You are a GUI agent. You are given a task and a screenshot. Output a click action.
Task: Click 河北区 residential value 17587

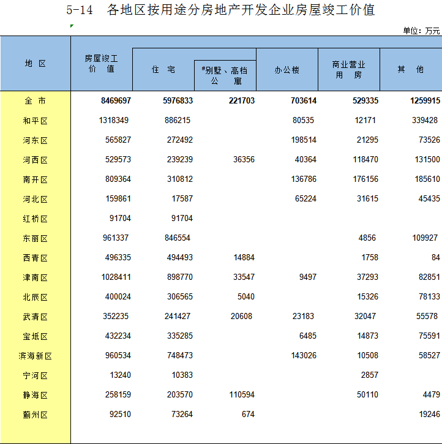(182, 198)
